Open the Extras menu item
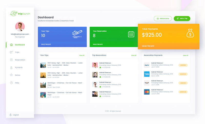205x124 pixels. pyautogui.click(x=18, y=75)
